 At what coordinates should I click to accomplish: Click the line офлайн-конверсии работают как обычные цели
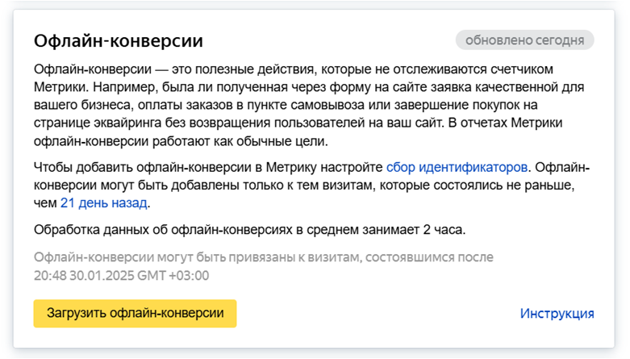(x=181, y=141)
